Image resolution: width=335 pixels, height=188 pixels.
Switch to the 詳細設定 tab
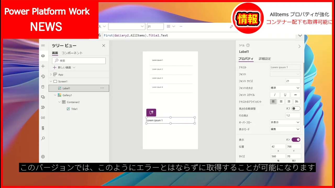coord(265,59)
